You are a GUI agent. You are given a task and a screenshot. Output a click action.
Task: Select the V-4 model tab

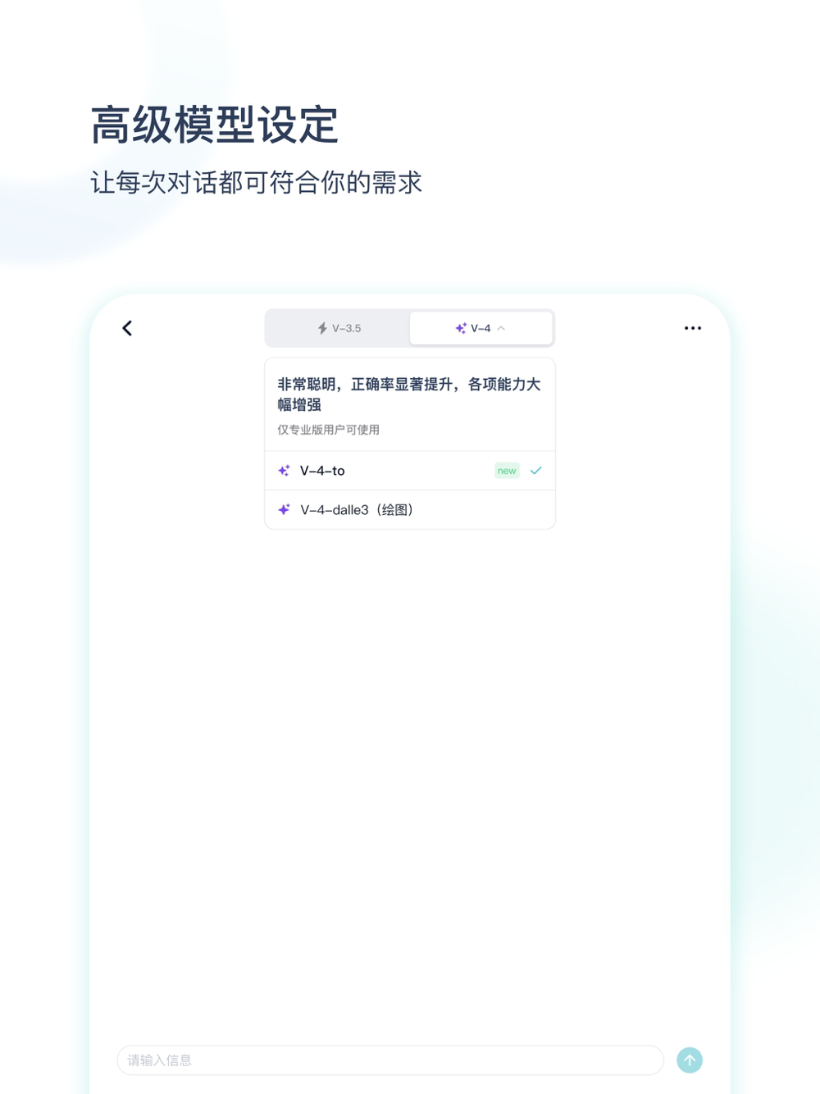(x=481, y=328)
